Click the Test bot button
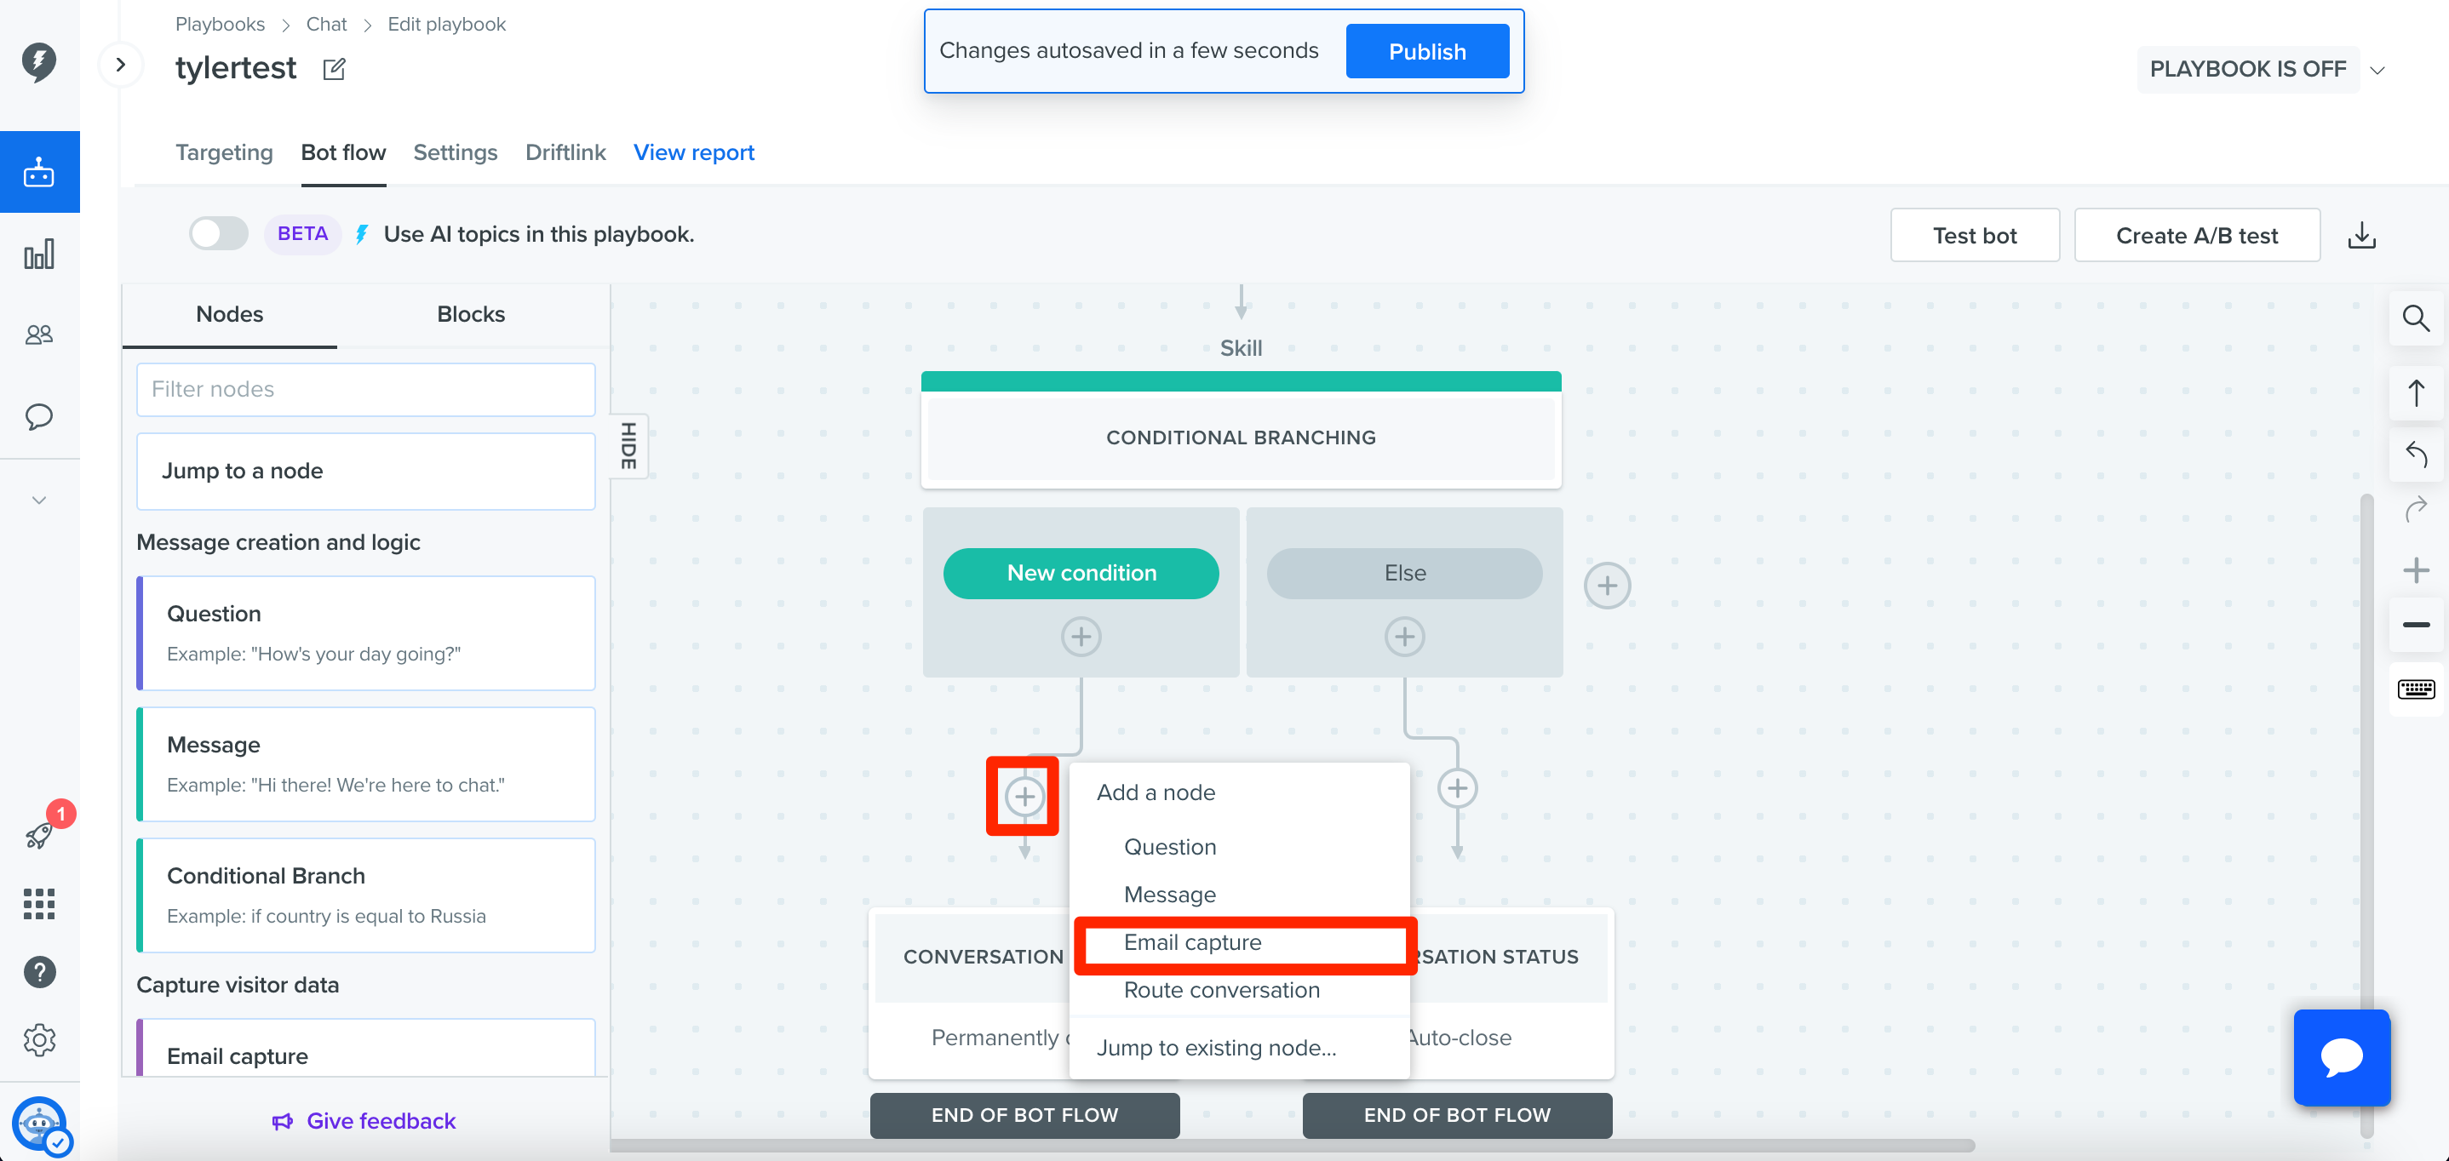The image size is (2449, 1161). 1974,236
